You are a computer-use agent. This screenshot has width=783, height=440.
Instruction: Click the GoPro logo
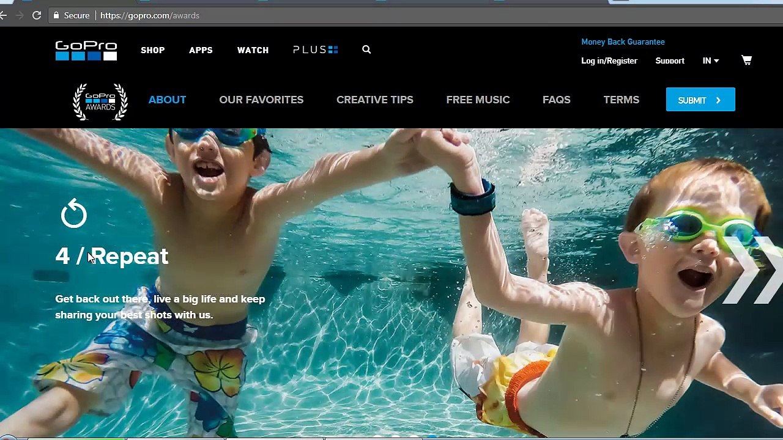click(86, 51)
